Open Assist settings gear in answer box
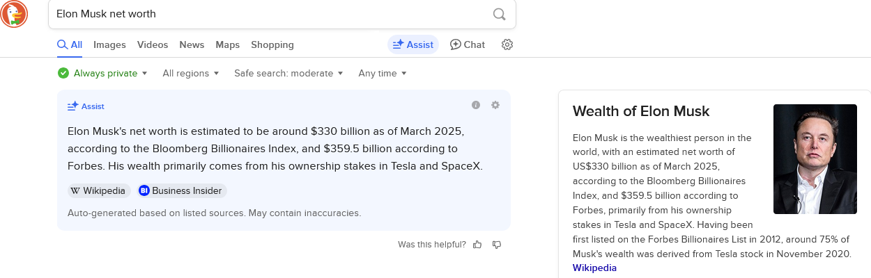The image size is (871, 278). pos(495,105)
